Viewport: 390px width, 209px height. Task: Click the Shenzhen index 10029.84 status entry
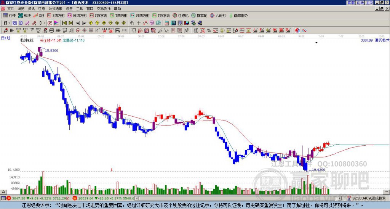click(104, 198)
